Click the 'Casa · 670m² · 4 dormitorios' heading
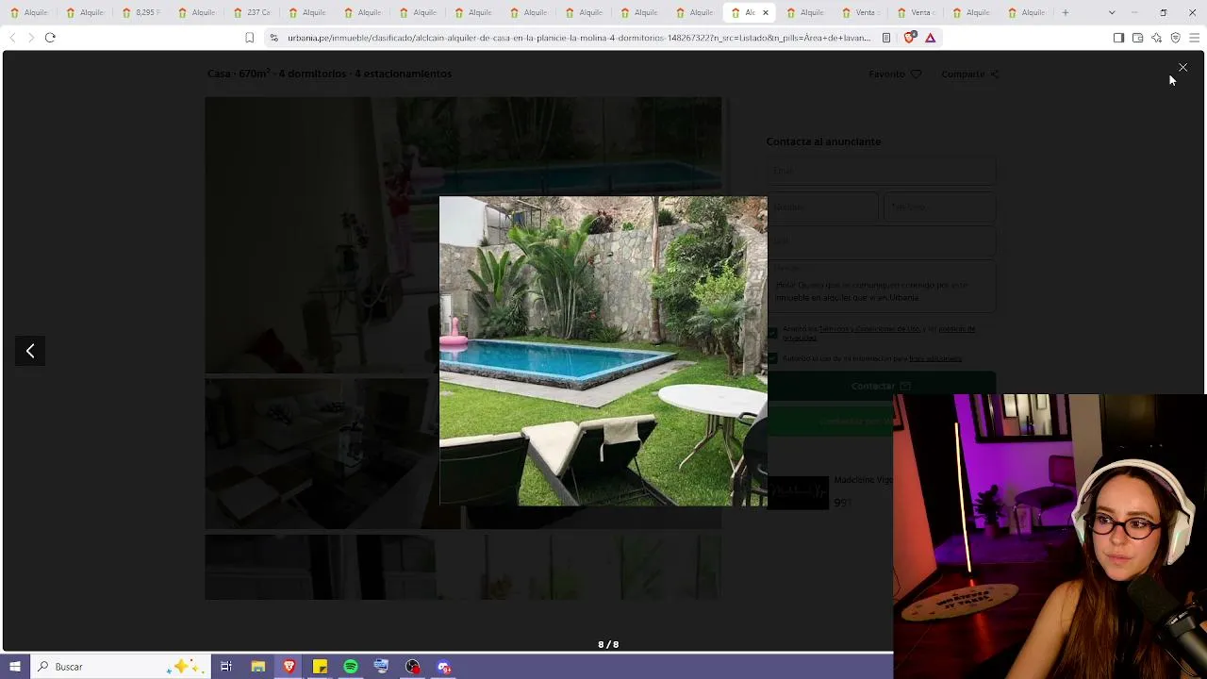Viewport: 1207px width, 679px height. tap(329, 74)
